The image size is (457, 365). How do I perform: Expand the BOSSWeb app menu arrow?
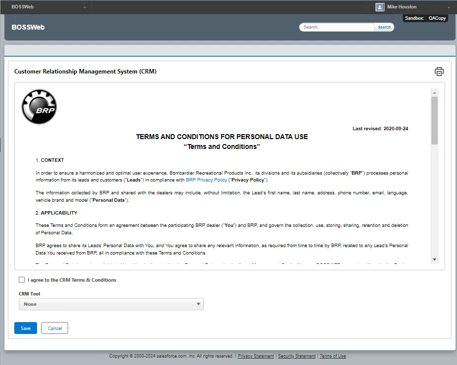(x=84, y=7)
